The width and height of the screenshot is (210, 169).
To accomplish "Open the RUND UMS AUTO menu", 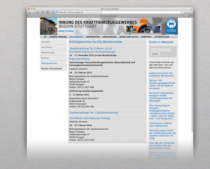I will coord(129,37).
